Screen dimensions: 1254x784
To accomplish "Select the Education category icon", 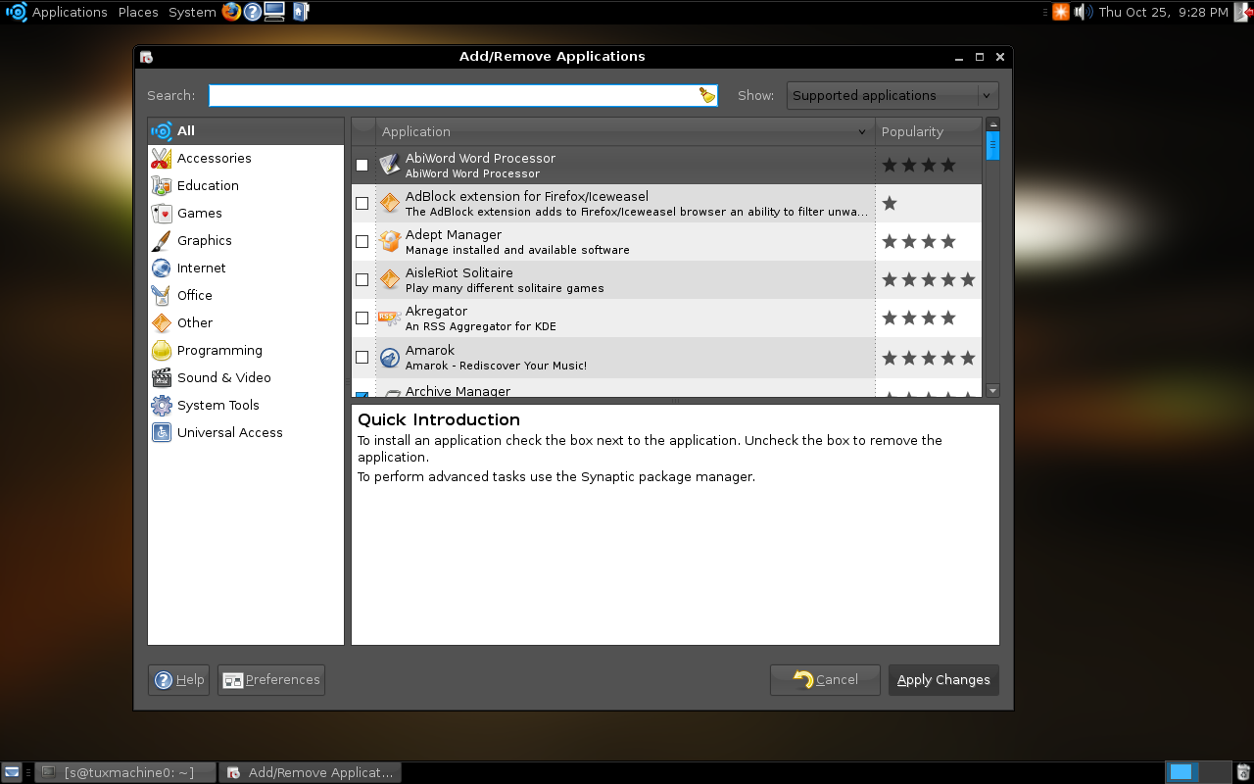I will [162, 185].
